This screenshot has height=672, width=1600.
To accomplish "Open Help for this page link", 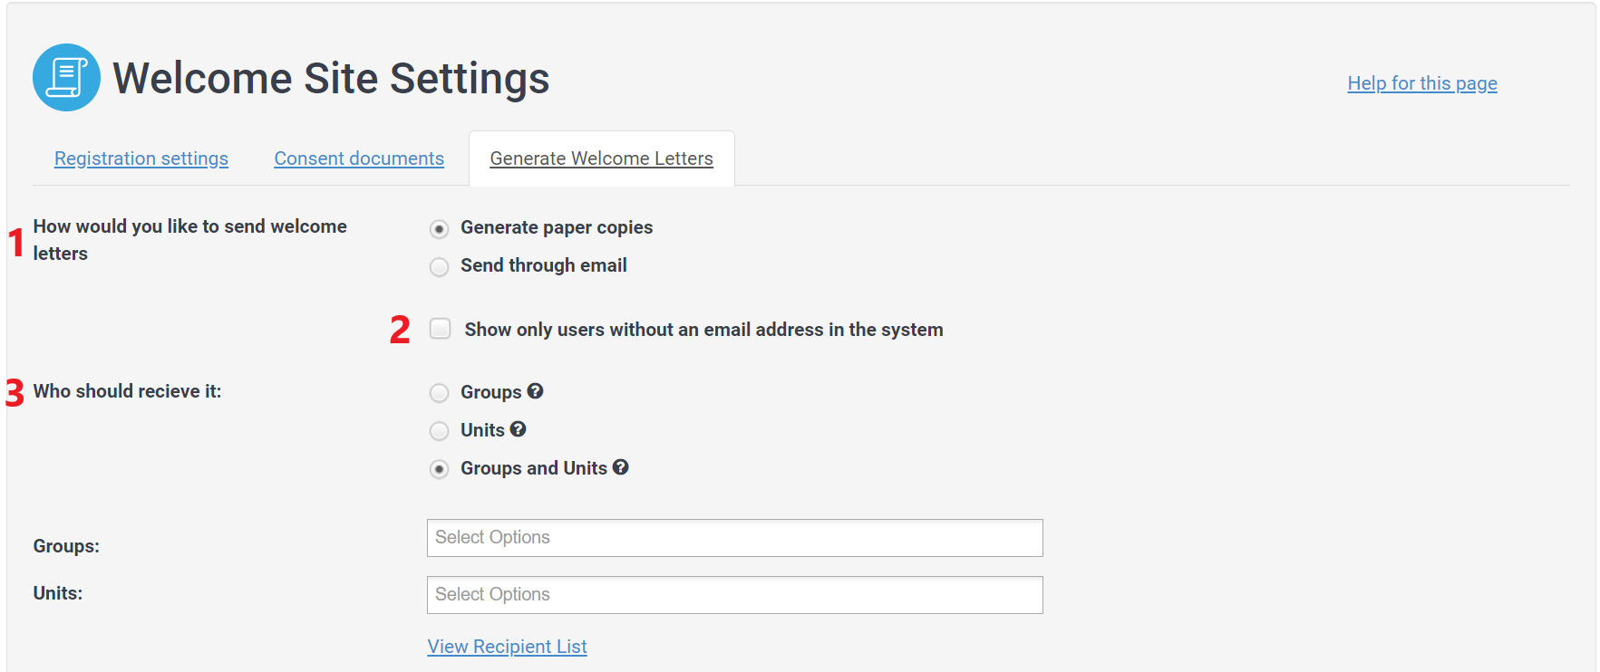I will (x=1422, y=83).
